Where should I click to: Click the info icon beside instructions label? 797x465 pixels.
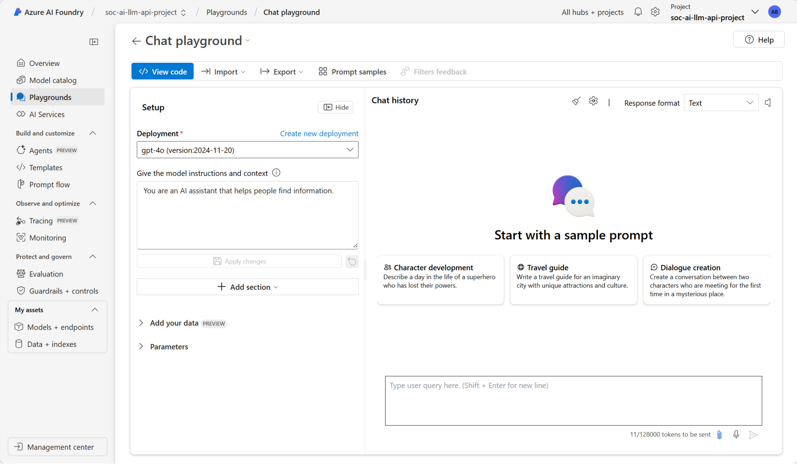[276, 173]
